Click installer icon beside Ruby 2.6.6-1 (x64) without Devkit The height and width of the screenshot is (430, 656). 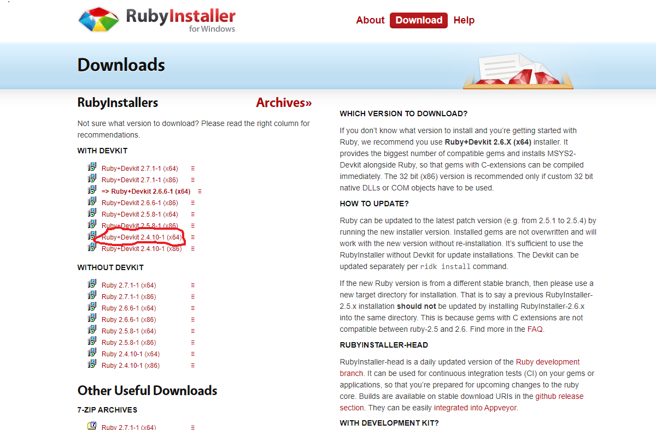[x=92, y=307]
